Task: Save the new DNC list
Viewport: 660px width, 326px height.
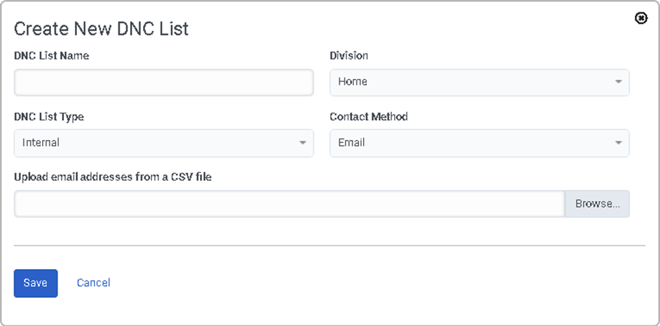Action: pyautogui.click(x=36, y=283)
